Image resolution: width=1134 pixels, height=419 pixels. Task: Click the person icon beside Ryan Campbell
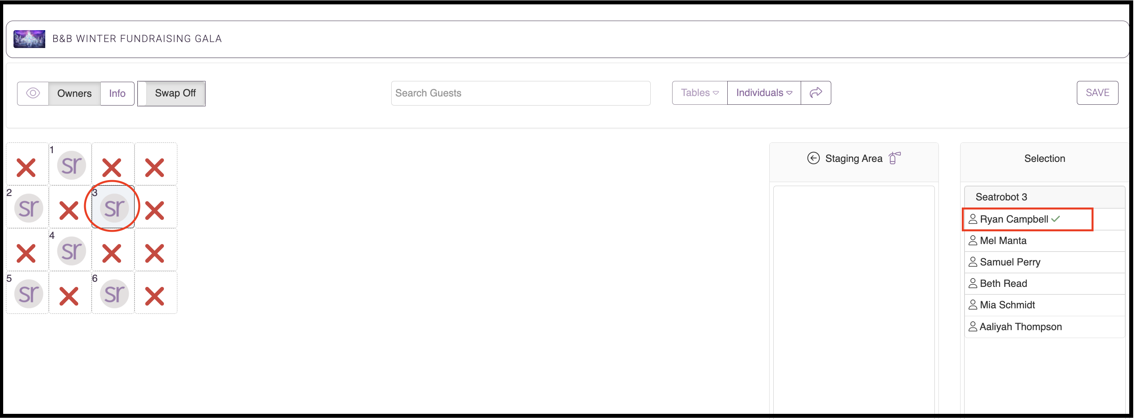pos(973,219)
